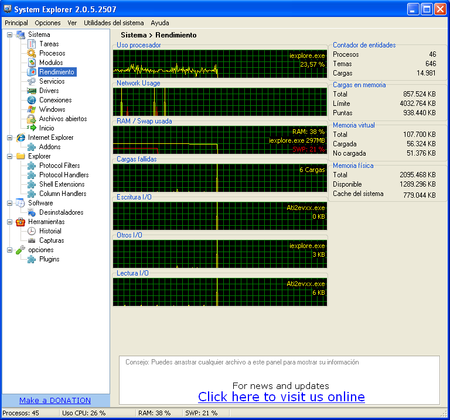Click the Drivers chip icon

click(32, 91)
